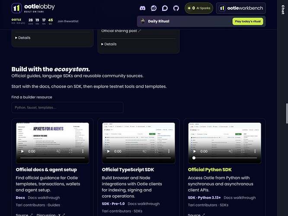Play the Official Python SDK video
Viewport: 288px width, 216px height.
point(195,151)
